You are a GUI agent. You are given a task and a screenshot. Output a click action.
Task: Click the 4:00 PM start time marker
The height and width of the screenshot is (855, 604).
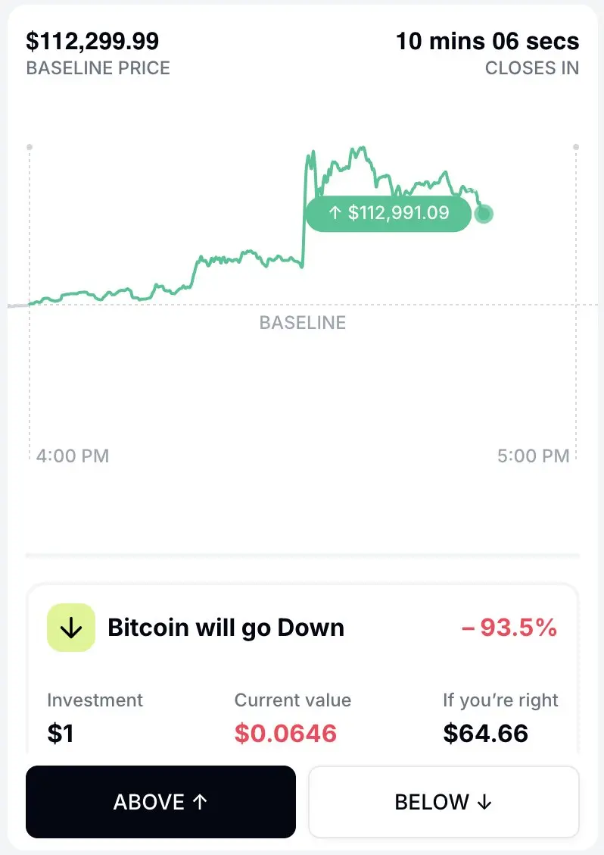[73, 456]
